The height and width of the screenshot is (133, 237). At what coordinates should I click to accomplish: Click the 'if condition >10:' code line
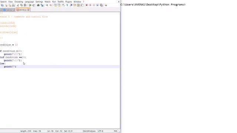(x=11, y=51)
